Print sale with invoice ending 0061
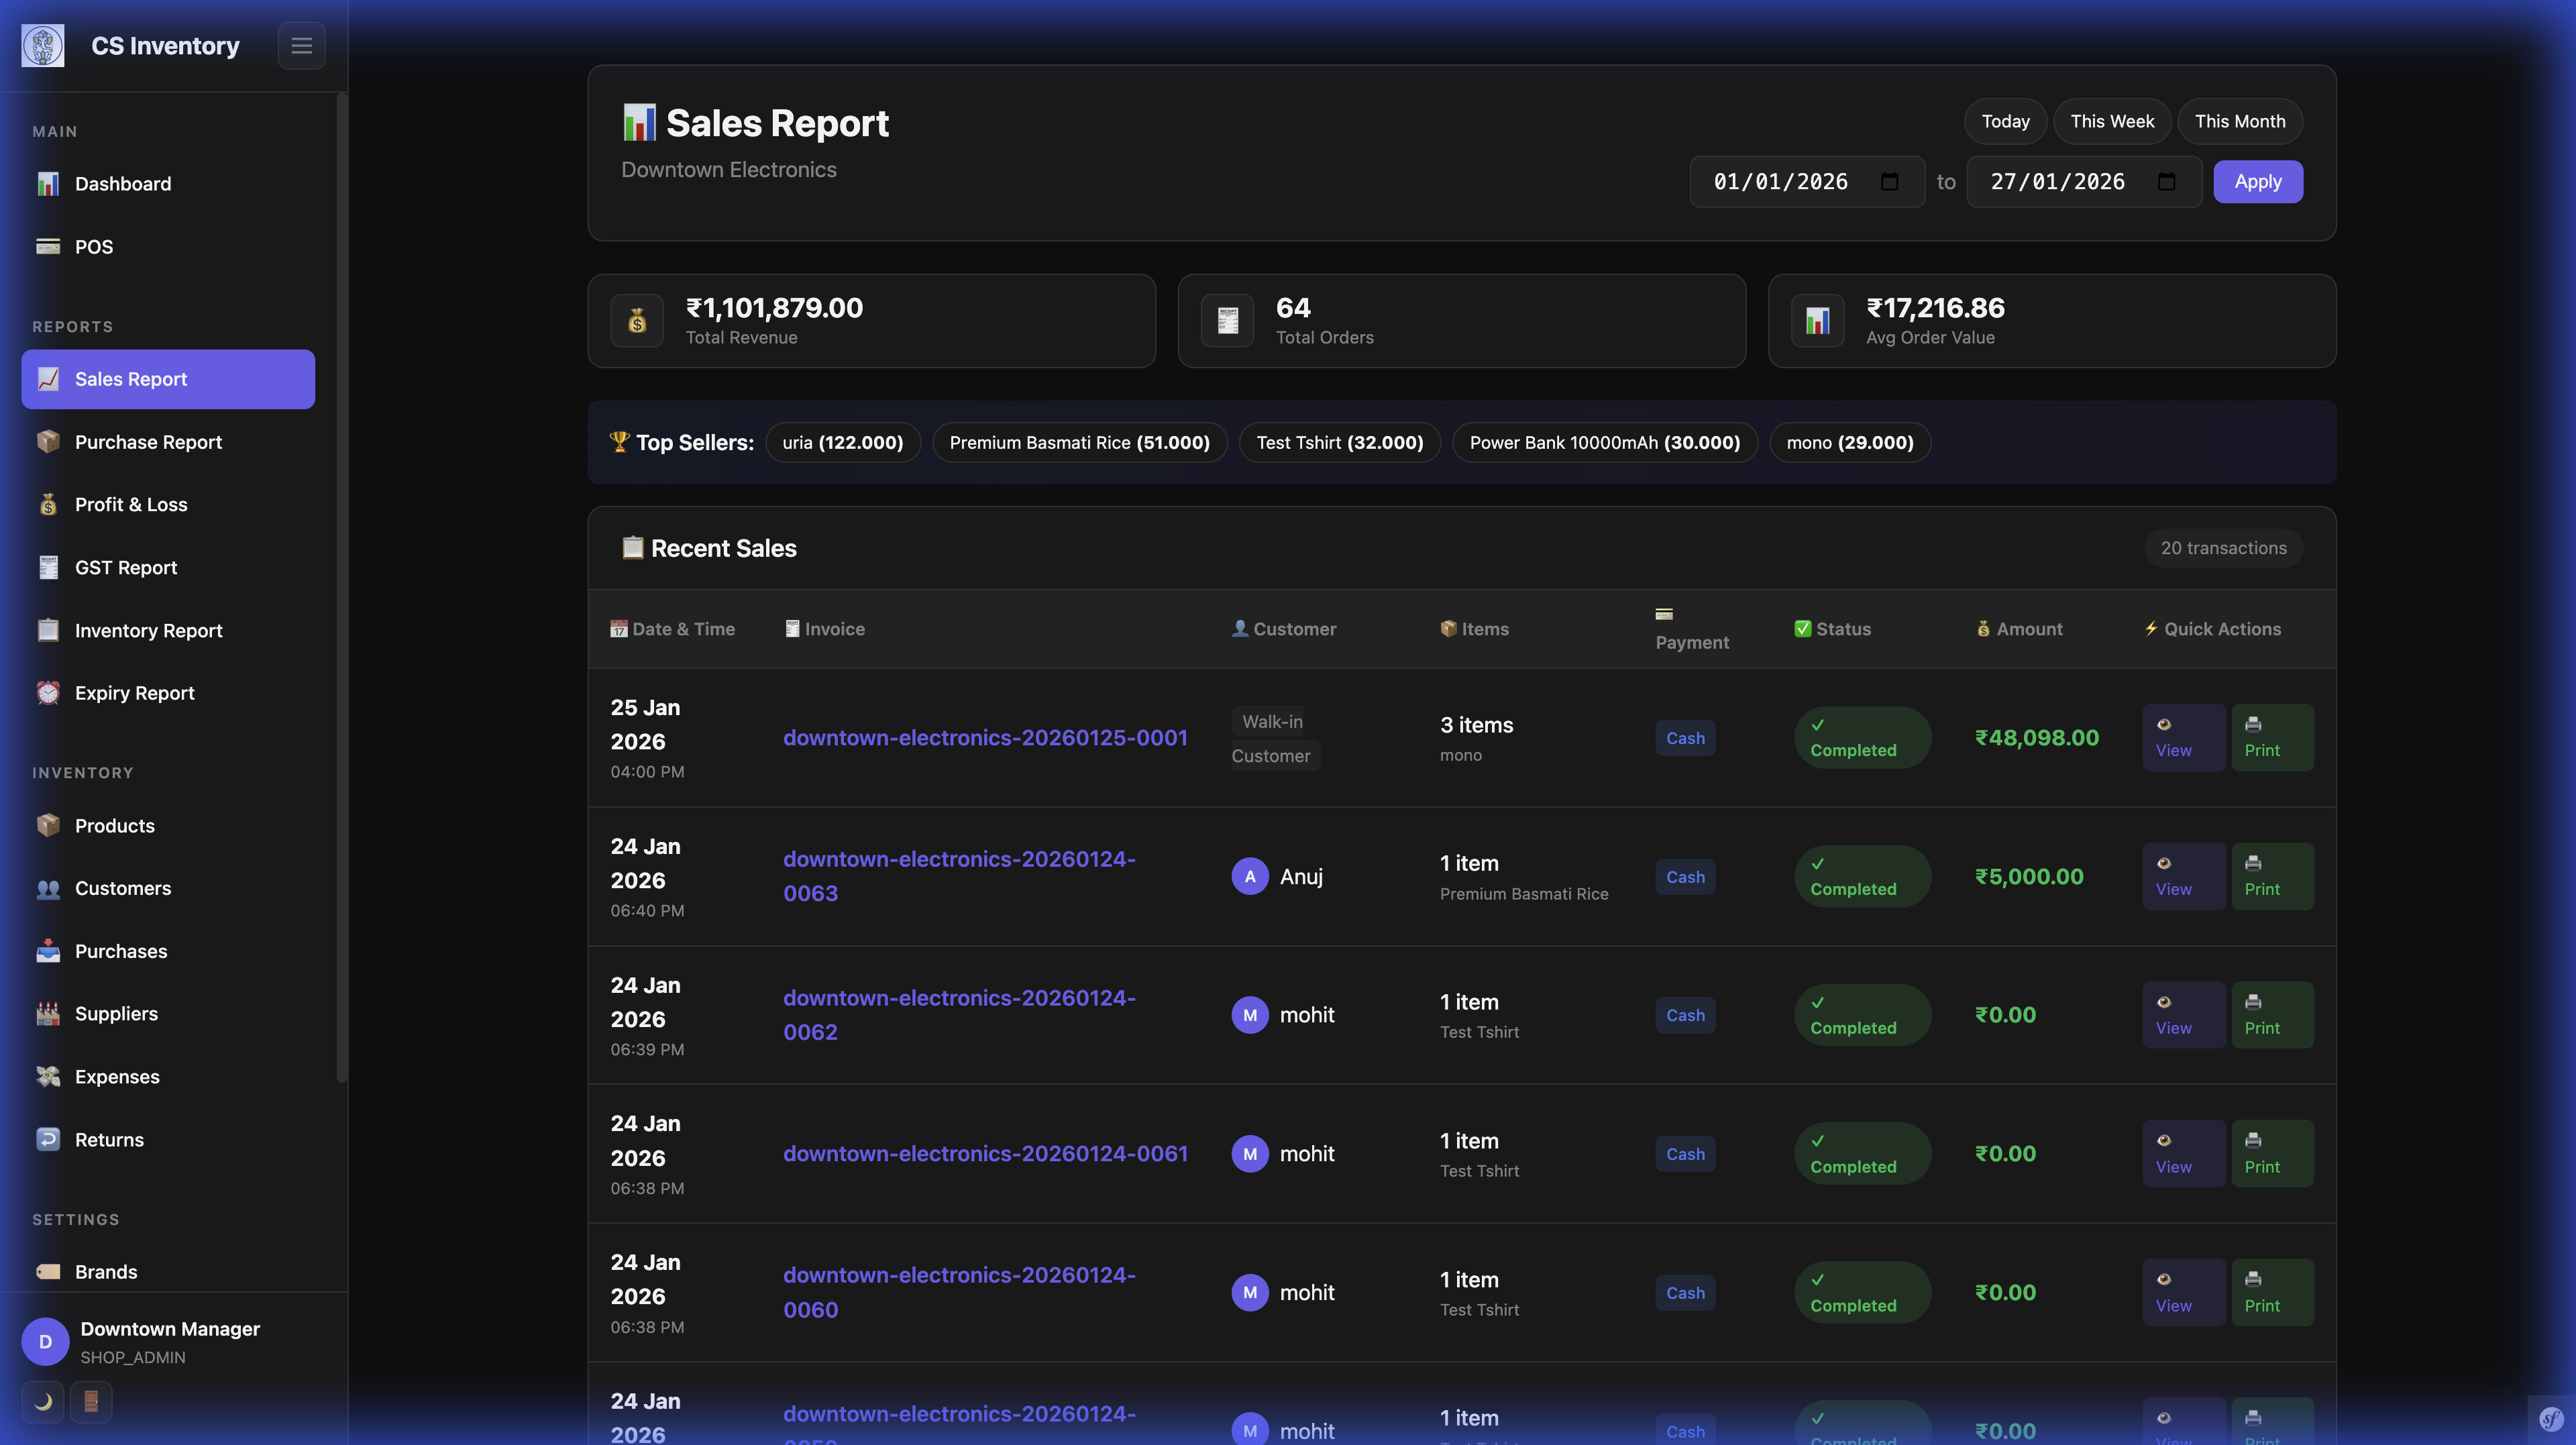2576x1445 pixels. coord(2272,1154)
